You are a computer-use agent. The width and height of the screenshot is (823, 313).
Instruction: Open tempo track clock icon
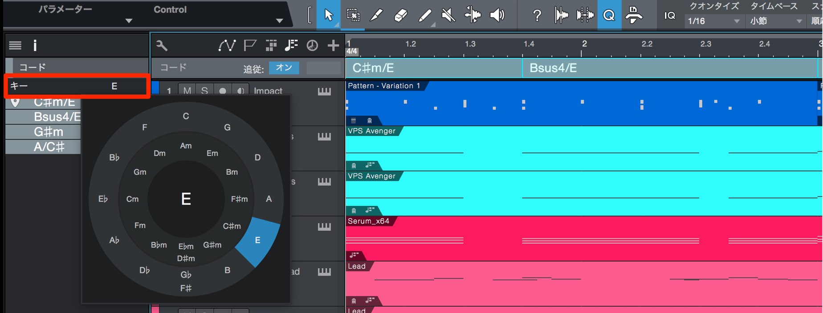312,45
